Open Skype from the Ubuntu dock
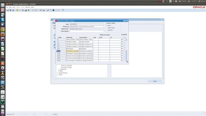This screenshot has width=206, height=116. [x=3, y=20]
